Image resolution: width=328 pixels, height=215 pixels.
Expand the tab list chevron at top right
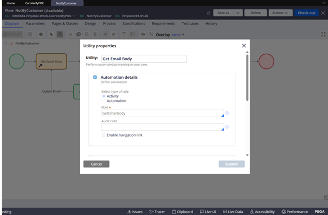coord(324,3)
